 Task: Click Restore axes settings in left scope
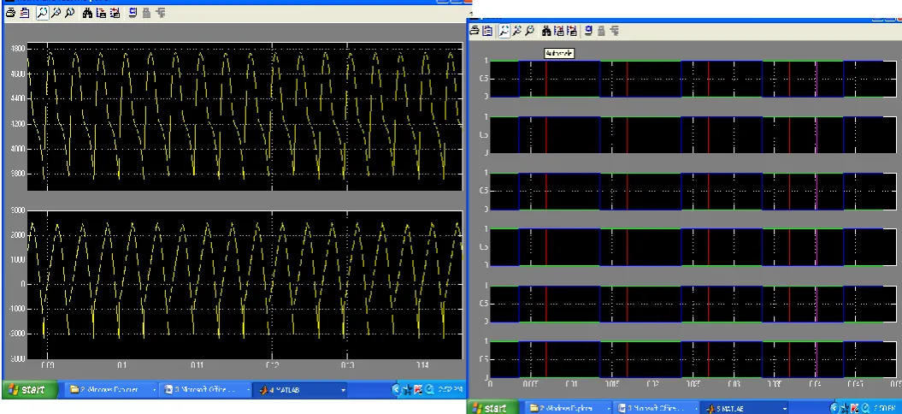coord(115,13)
